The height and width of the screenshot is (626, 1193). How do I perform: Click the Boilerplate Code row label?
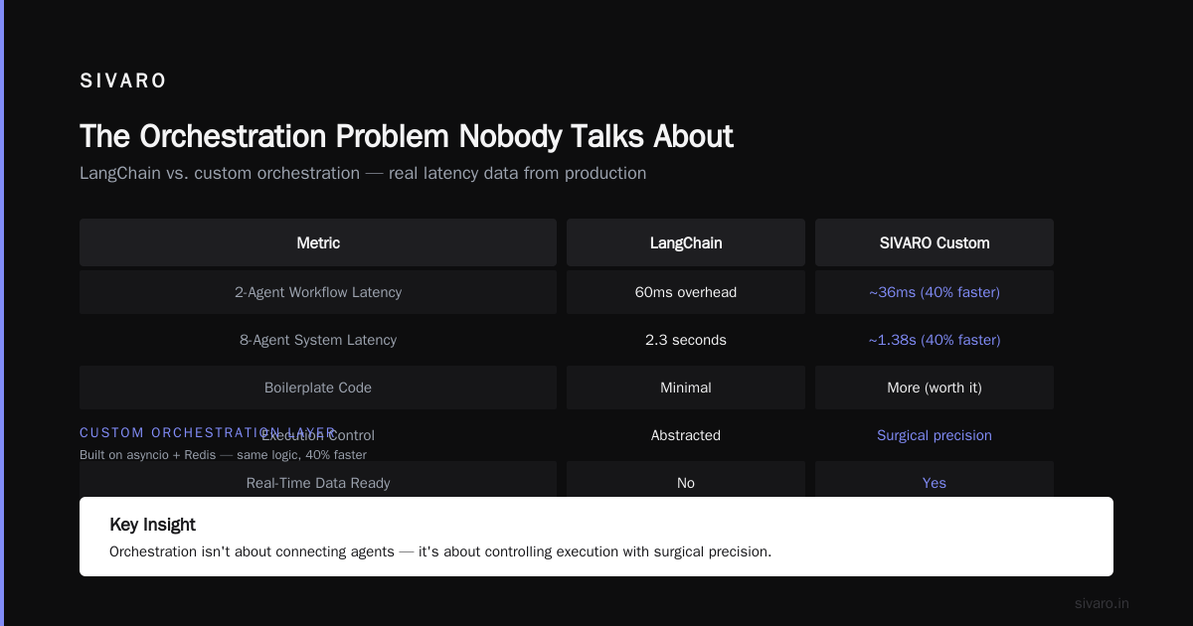coord(318,388)
